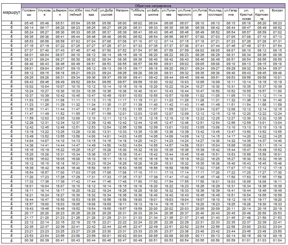
Task: Select 22:12 in the Головинцы column
Action: 29,222
